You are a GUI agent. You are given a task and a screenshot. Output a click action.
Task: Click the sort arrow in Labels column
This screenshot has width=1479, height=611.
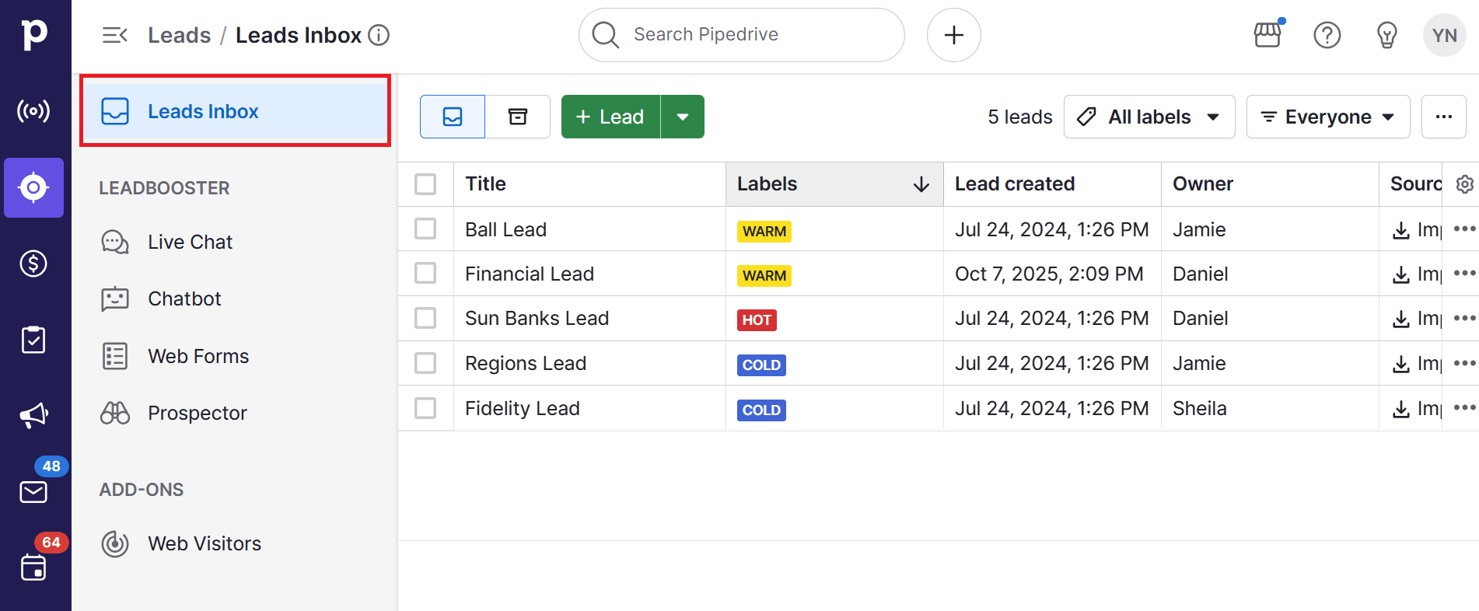click(x=921, y=184)
